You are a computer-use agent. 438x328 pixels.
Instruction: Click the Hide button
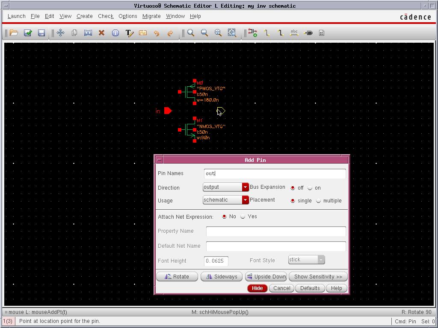[x=257, y=288]
